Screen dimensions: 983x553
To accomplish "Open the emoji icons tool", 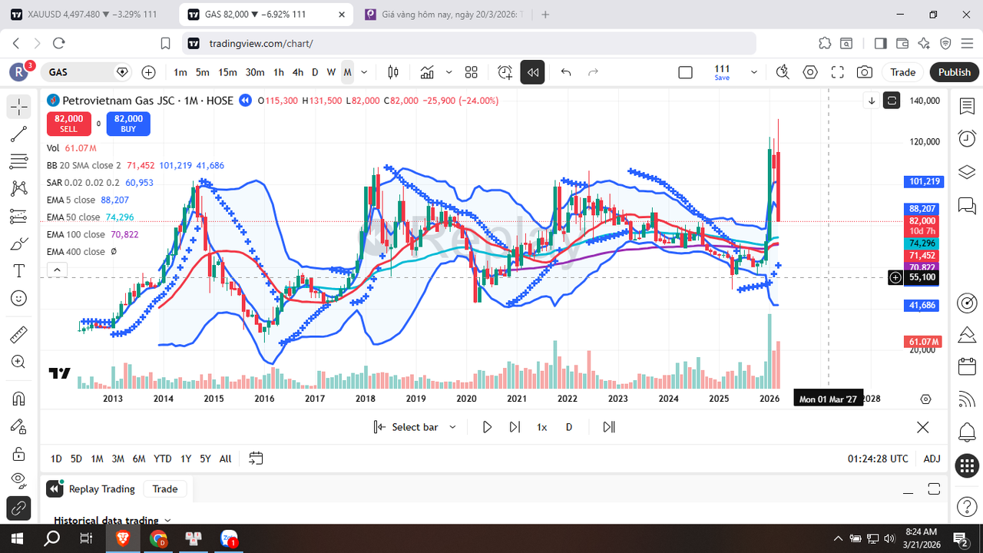I will click(18, 298).
